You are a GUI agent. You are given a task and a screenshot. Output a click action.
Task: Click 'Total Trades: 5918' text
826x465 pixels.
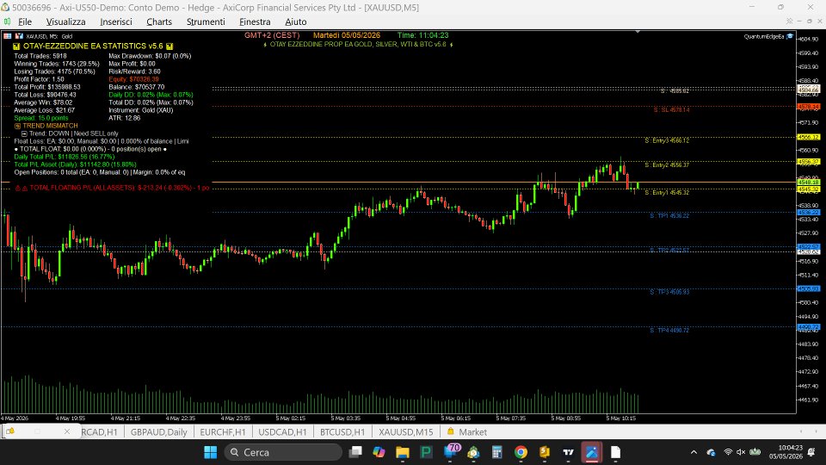pyautogui.click(x=40, y=56)
